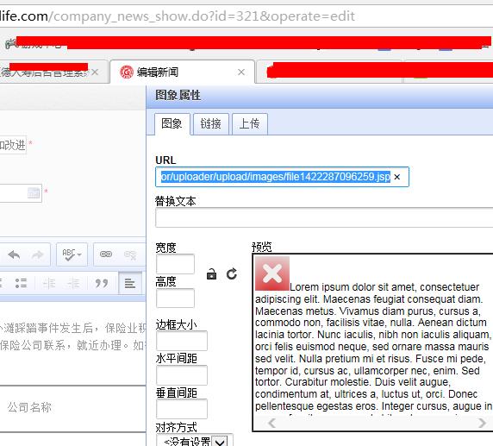Screen dimensions: 493x446
Task: Toggle the block quote icon
Action: (x=101, y=283)
